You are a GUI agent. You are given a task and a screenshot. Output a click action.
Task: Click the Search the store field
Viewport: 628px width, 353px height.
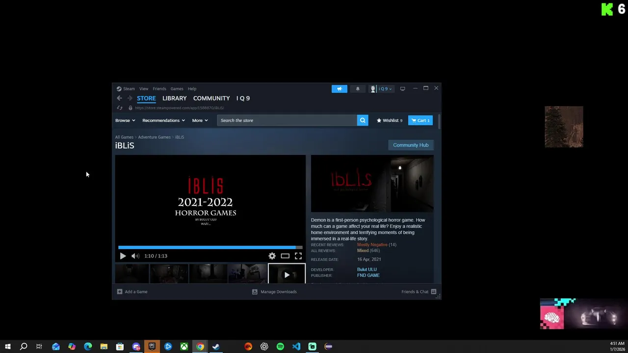point(287,120)
